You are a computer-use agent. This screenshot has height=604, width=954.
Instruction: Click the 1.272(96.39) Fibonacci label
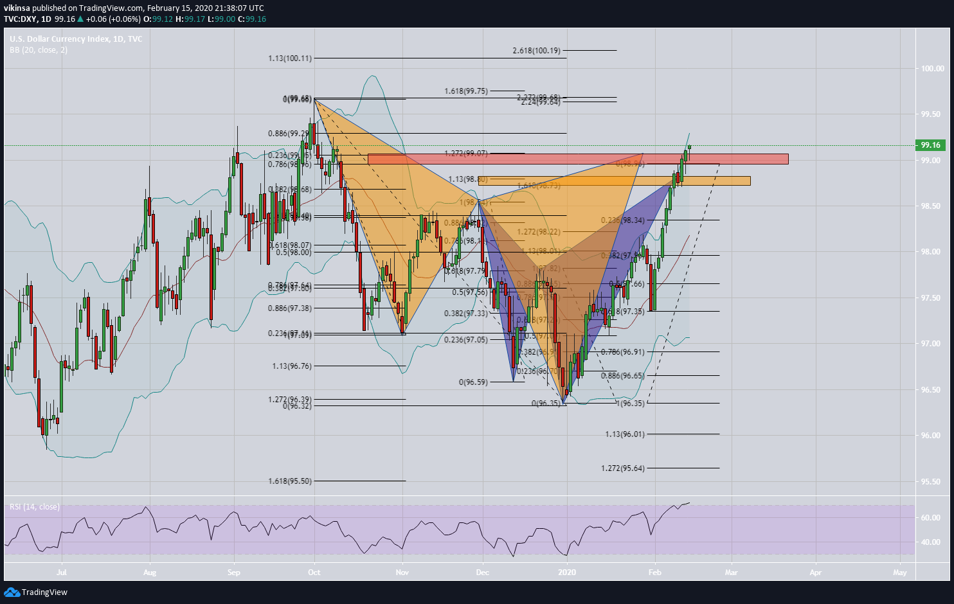(290, 400)
